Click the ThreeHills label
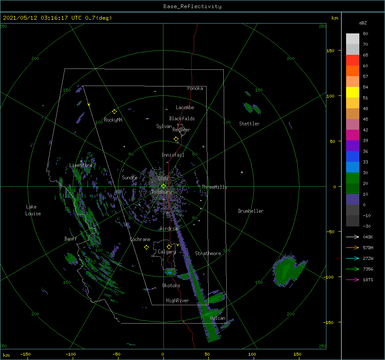Image resolution: width=385 pixels, height=360 pixels. [214, 187]
